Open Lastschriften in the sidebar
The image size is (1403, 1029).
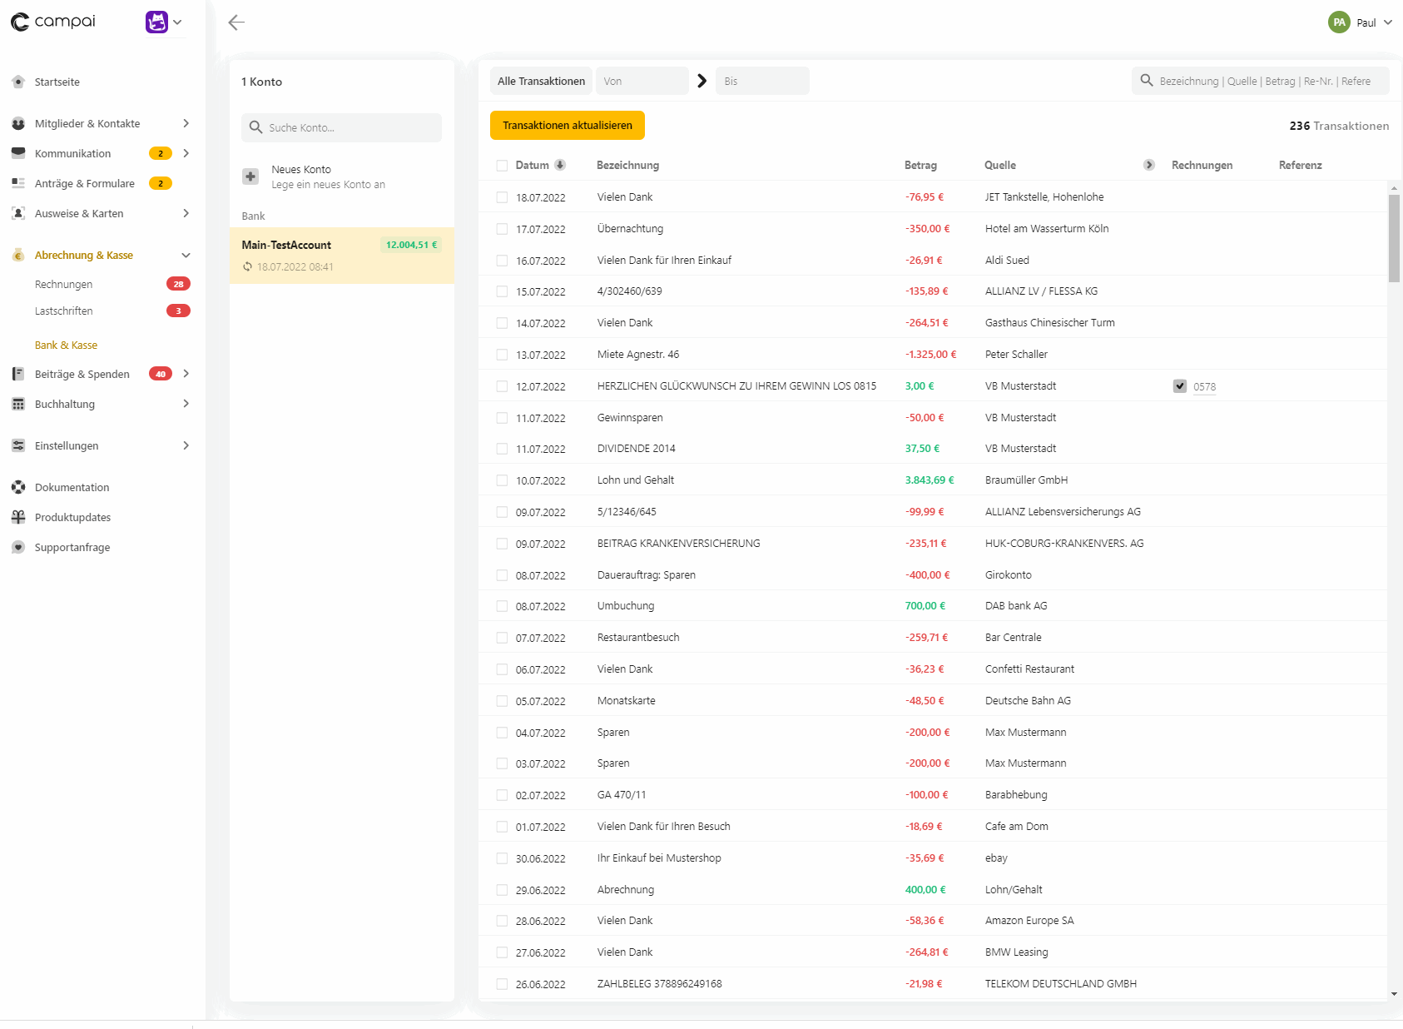[64, 311]
